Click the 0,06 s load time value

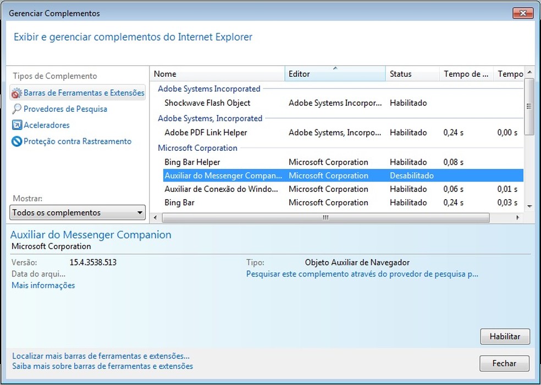click(x=454, y=189)
